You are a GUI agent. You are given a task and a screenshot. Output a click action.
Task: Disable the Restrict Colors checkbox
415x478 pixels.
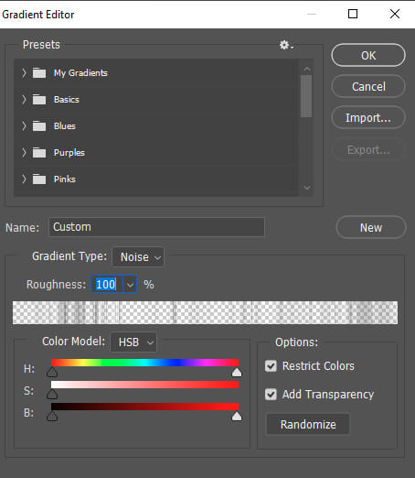pyautogui.click(x=271, y=366)
